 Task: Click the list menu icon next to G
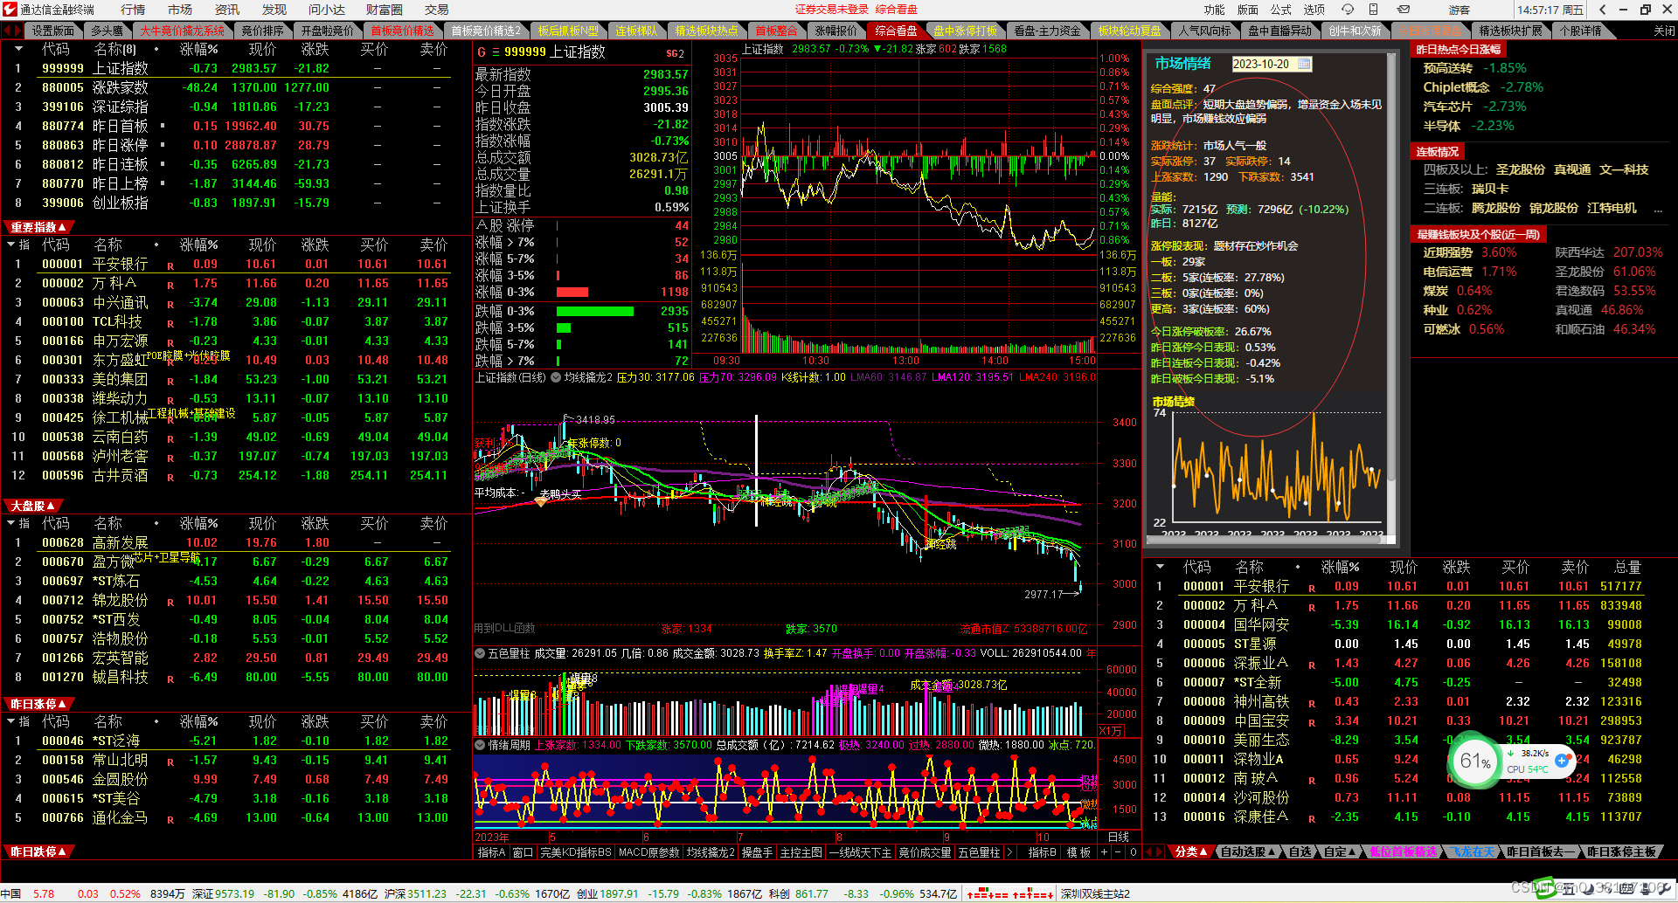coord(496,52)
